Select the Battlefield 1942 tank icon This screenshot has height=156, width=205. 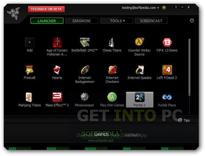tap(85, 42)
